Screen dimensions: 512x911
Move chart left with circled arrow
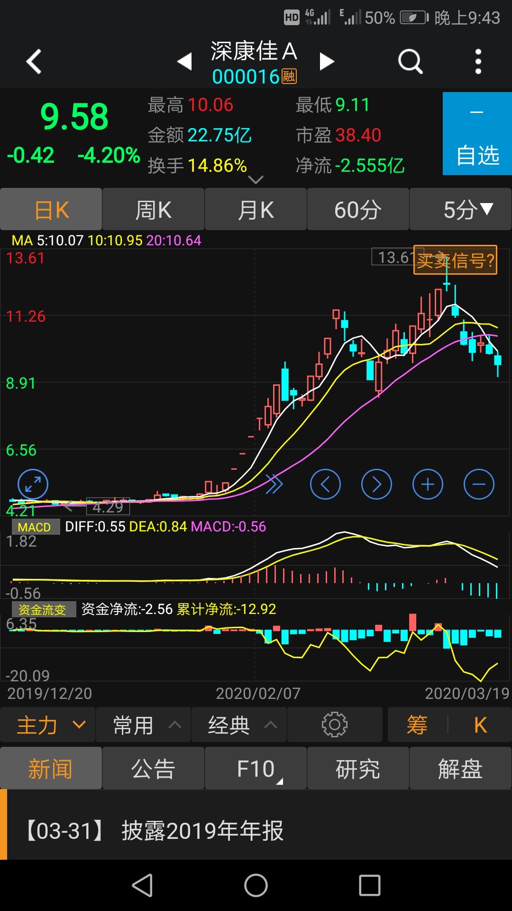325,484
